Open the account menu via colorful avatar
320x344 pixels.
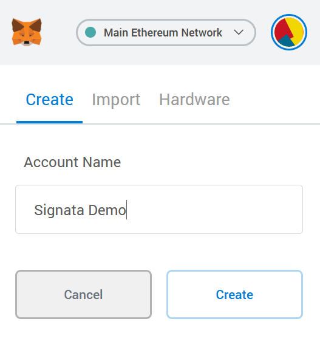point(289,32)
